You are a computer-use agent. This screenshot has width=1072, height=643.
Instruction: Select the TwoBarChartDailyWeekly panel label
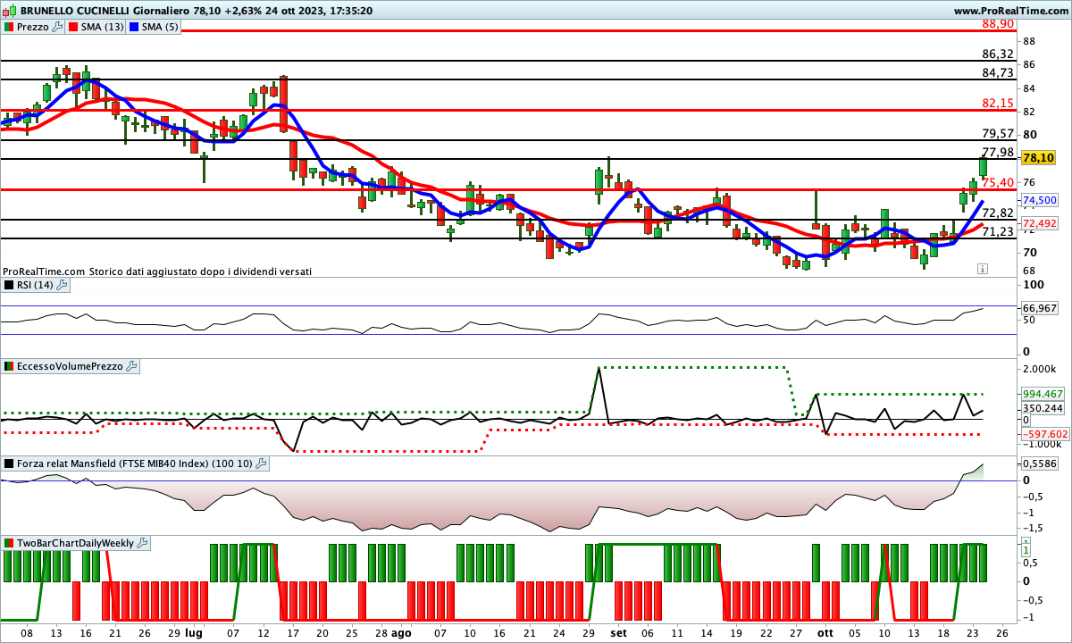pos(75,542)
